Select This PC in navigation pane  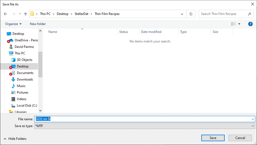click(20, 53)
